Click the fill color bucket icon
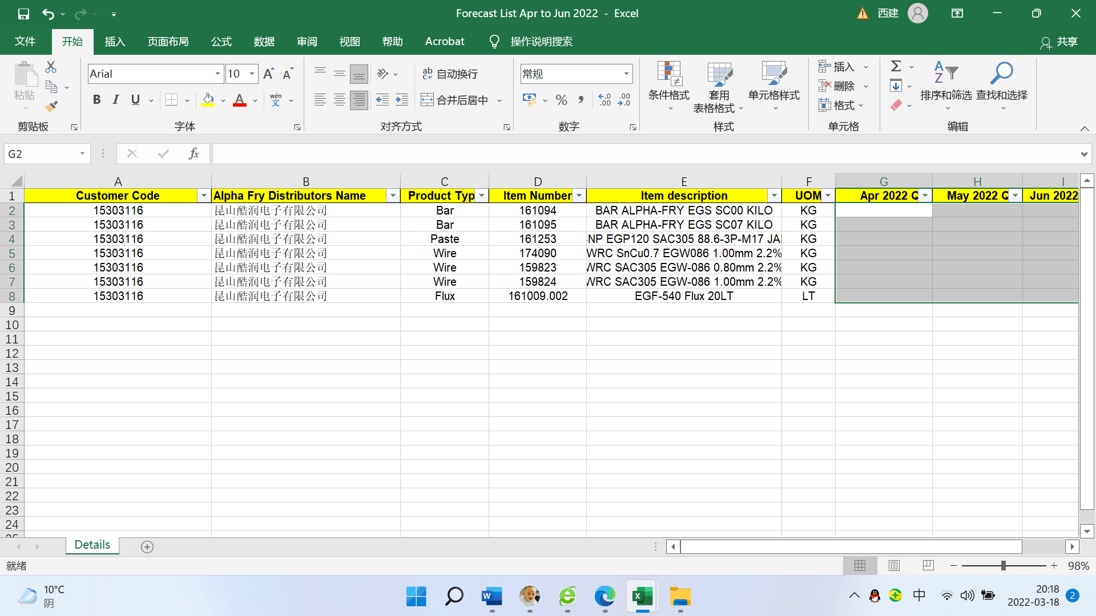 (x=208, y=100)
